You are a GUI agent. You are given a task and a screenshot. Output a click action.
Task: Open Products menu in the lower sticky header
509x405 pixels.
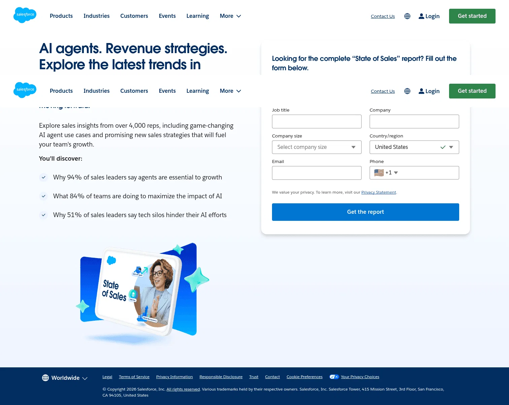pos(61,91)
